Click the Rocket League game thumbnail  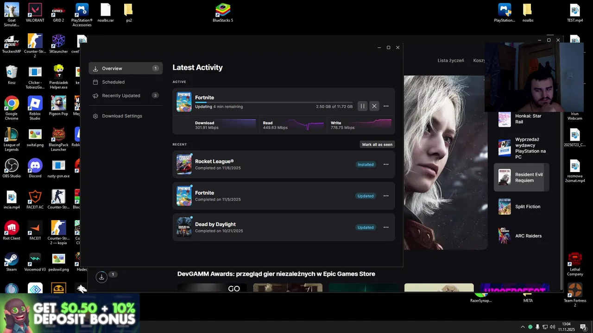pos(184,164)
